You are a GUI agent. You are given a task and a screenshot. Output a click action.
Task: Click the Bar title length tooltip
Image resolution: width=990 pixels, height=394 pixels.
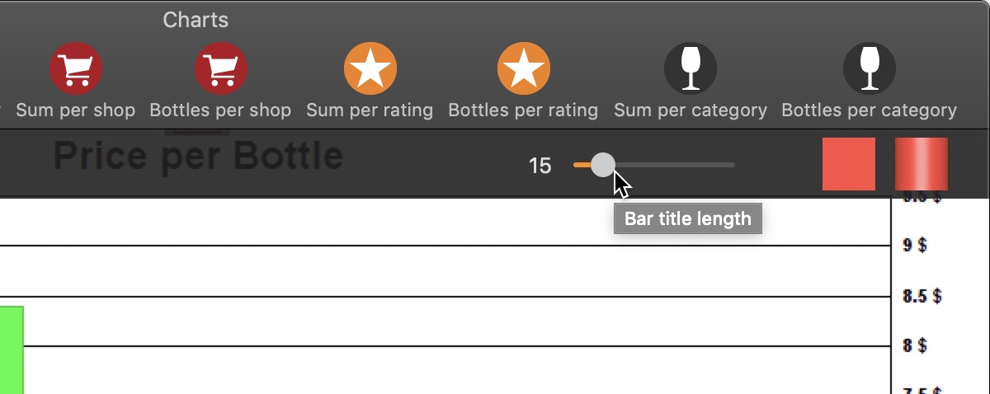click(x=688, y=218)
